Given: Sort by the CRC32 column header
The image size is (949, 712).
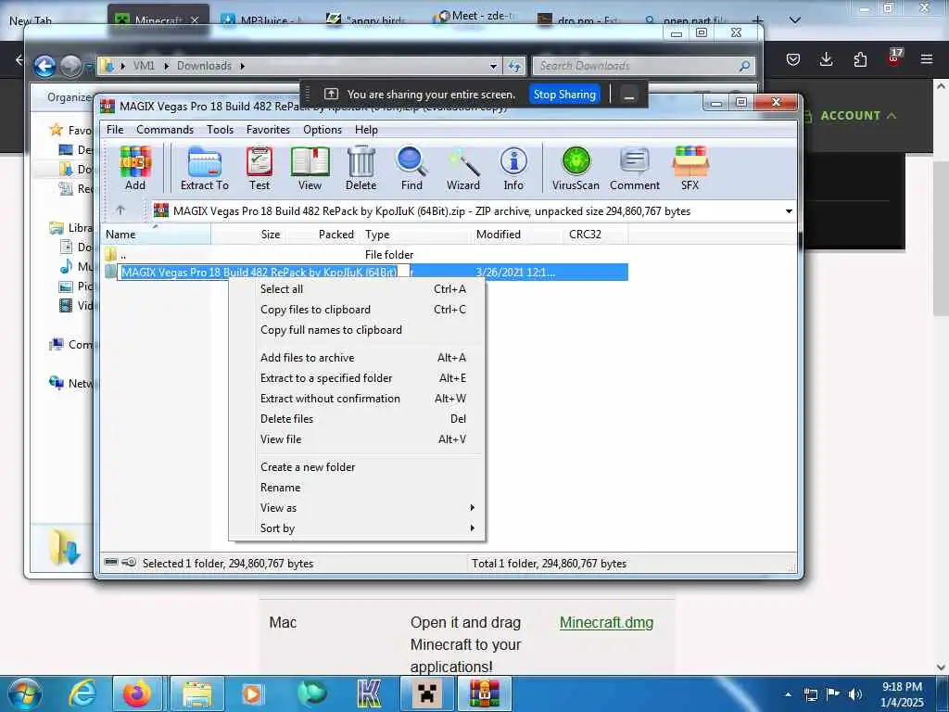Looking at the screenshot, I should (594, 235).
